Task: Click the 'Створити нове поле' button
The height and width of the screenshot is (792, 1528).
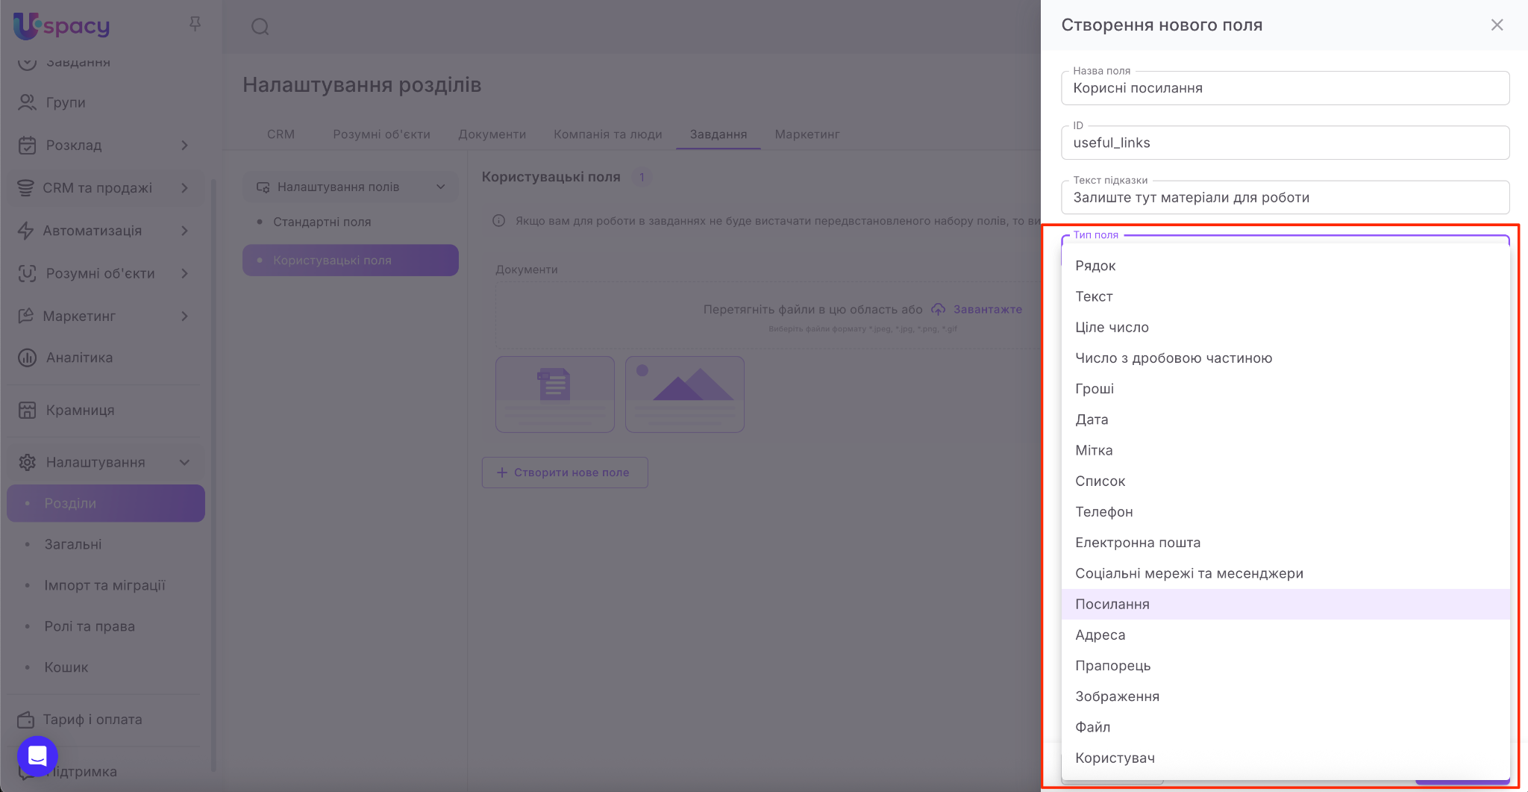Action: pos(564,473)
